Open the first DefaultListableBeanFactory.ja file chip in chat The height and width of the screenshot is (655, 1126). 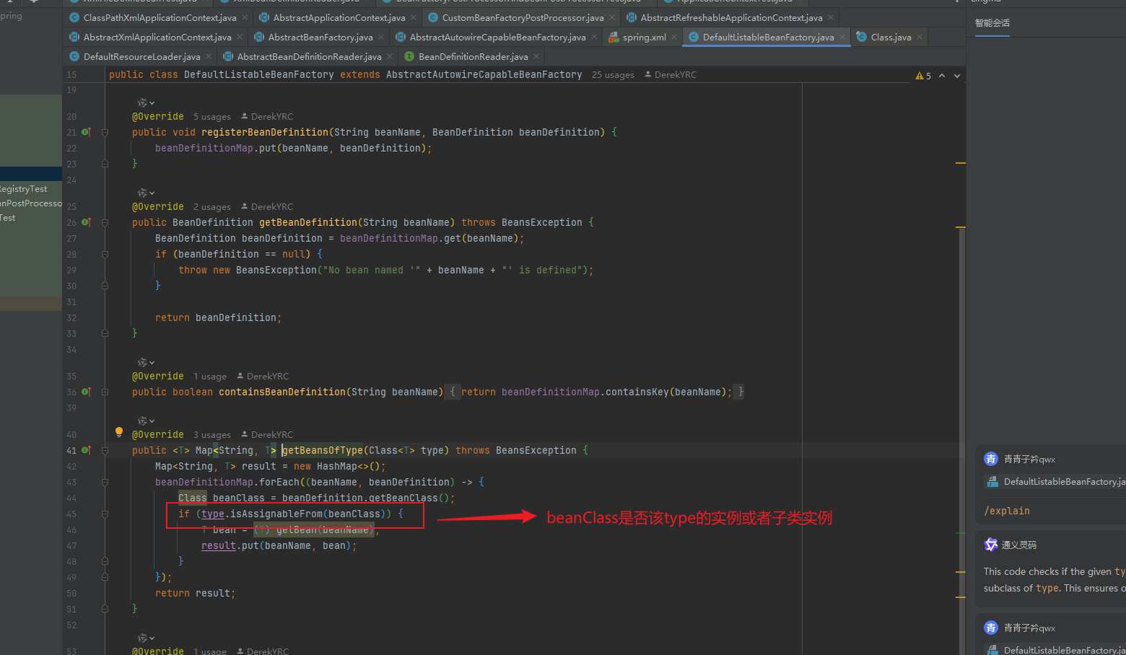pos(1057,482)
